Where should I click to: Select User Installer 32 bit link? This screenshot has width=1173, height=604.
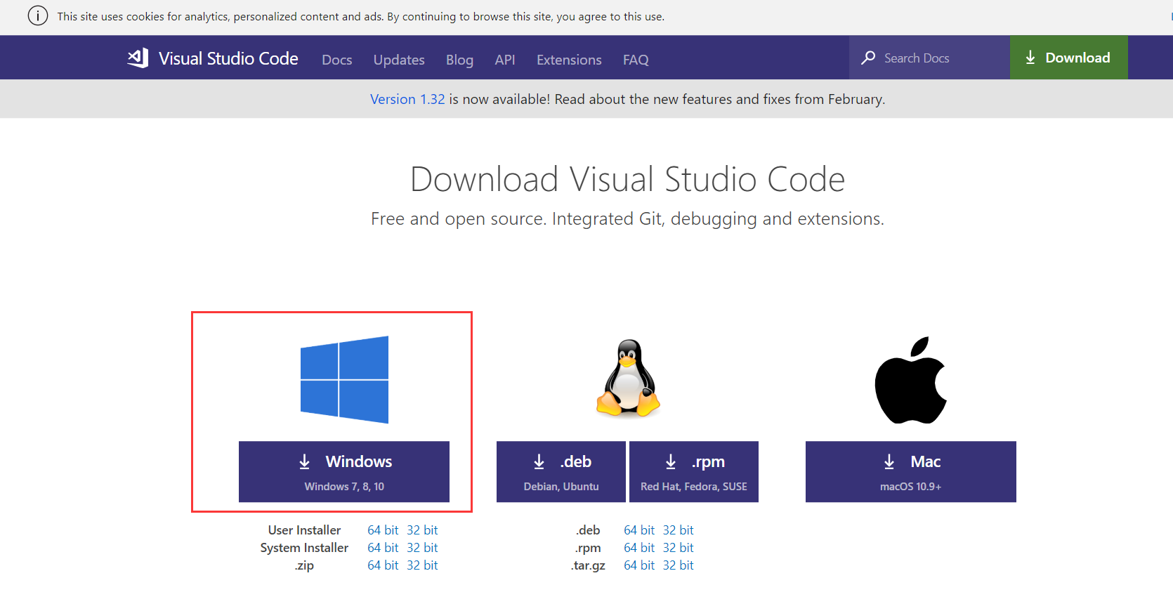pyautogui.click(x=422, y=530)
